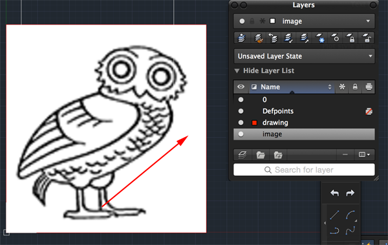Click the Lock layer toolbar icon
The image size is (388, 245).
(351, 38)
